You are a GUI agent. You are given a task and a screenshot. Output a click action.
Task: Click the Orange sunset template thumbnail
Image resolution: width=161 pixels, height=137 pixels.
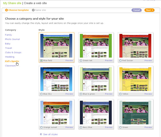[x=56, y=112]
